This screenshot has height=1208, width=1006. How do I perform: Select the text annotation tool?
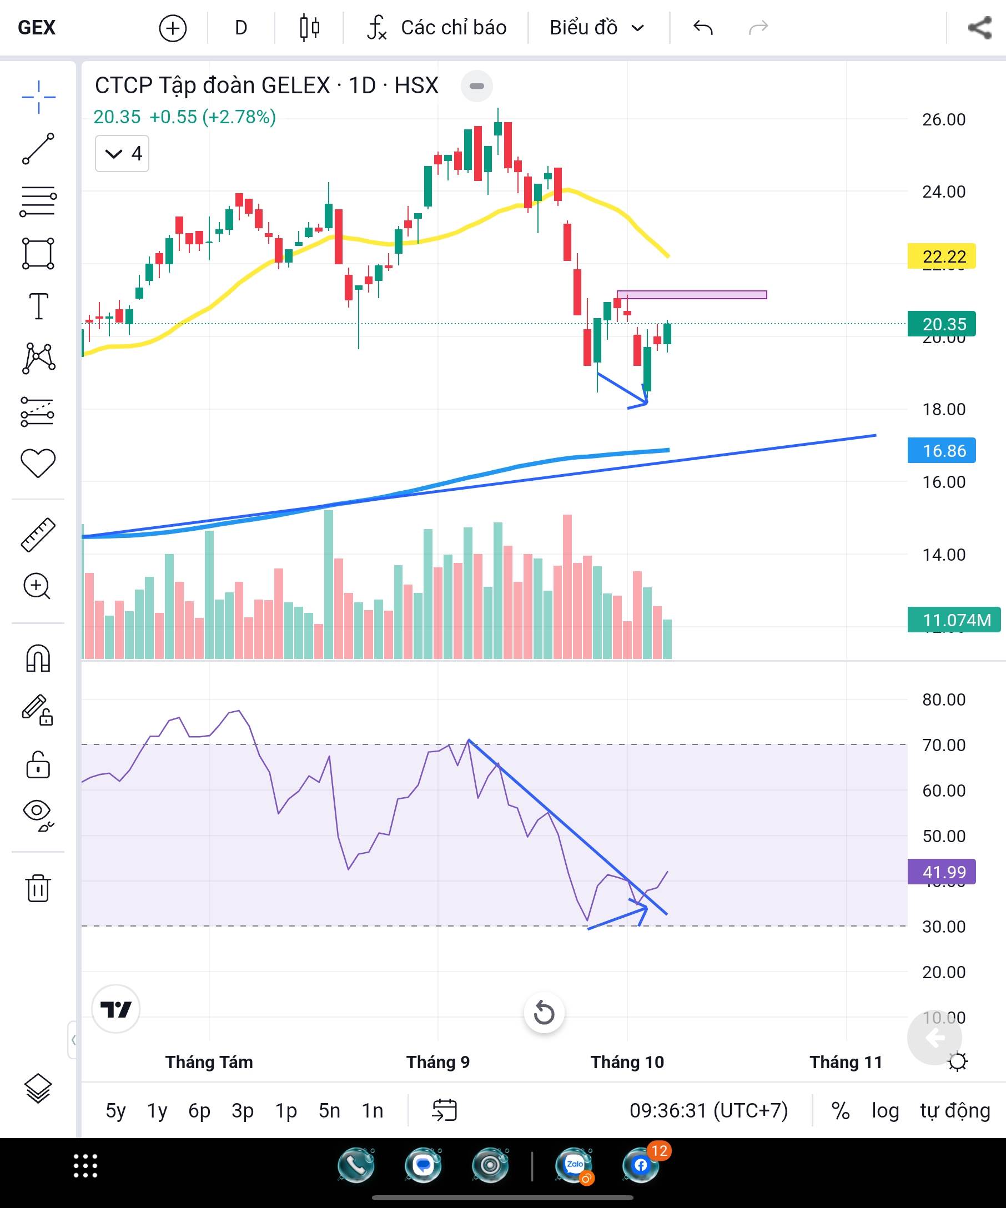(38, 306)
